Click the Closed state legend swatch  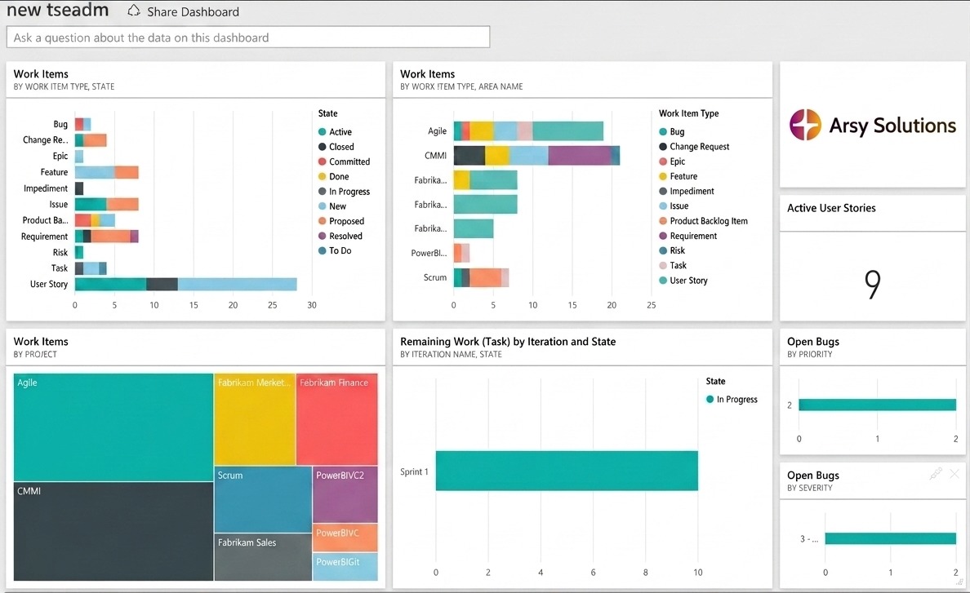tap(323, 146)
